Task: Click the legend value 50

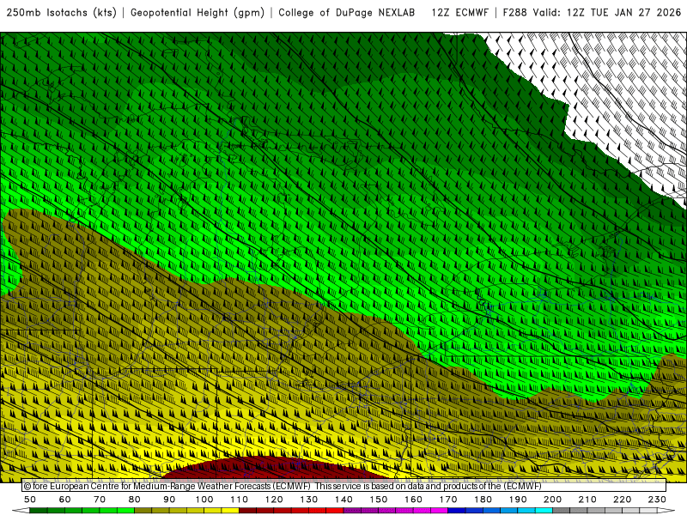Action: tap(30, 500)
